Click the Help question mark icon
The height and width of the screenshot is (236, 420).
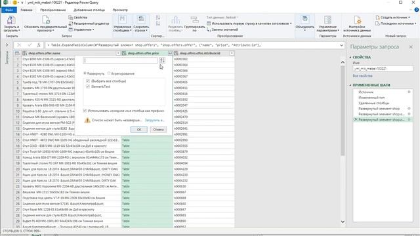click(x=417, y=10)
